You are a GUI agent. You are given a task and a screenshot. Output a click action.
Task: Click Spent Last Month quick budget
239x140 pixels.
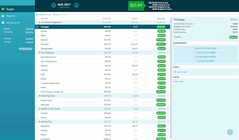coord(206,52)
